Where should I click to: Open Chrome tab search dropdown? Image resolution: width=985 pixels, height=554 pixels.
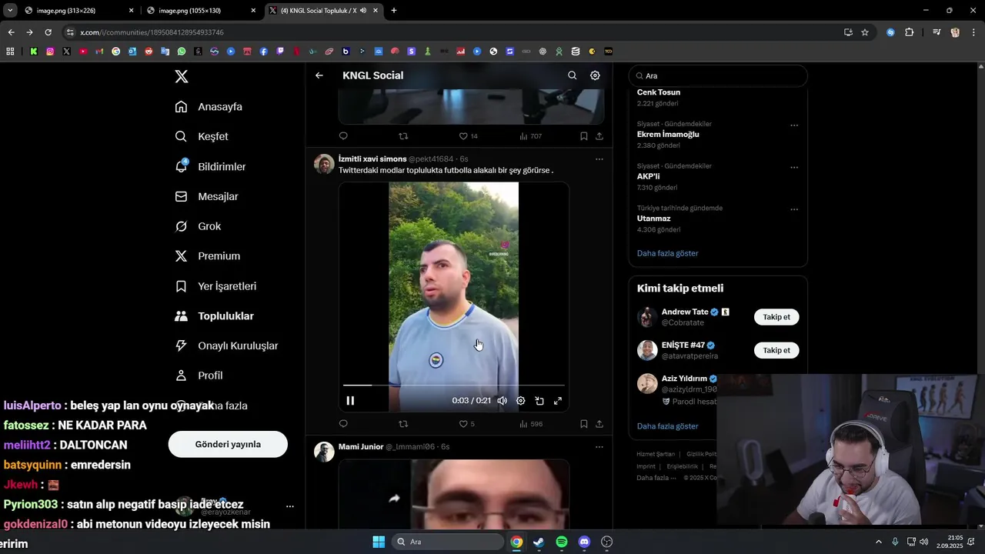(10, 11)
